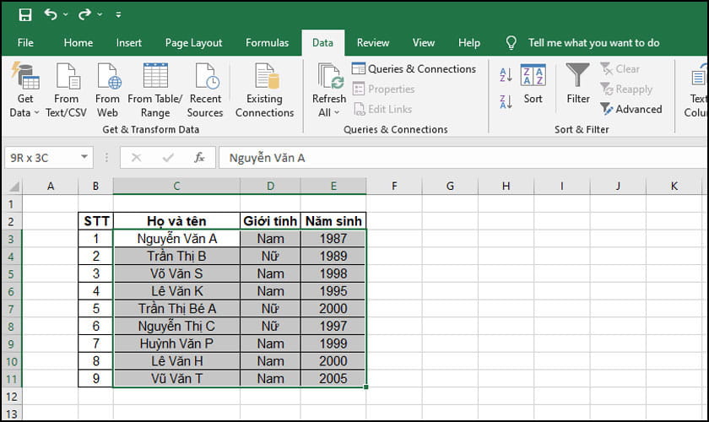Sort descending with Z to A icon
Screen dimensions: 709x422
[x=506, y=101]
